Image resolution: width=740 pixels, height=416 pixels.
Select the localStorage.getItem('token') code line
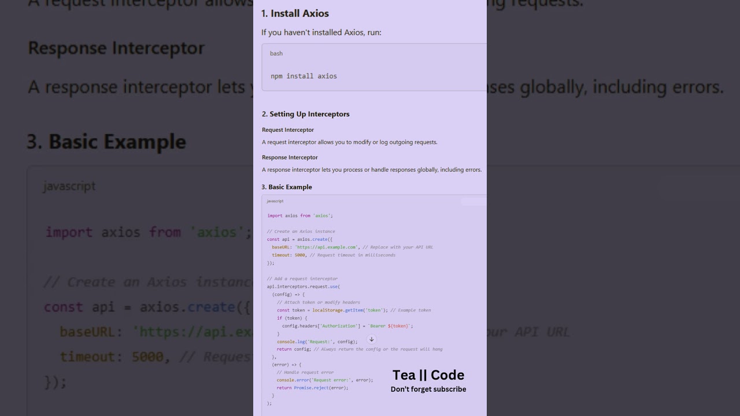tap(332, 310)
